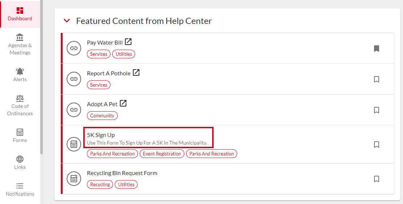This screenshot has height=204, width=403.
Task: Open the Dashboard sidebar item
Action: tap(20, 14)
